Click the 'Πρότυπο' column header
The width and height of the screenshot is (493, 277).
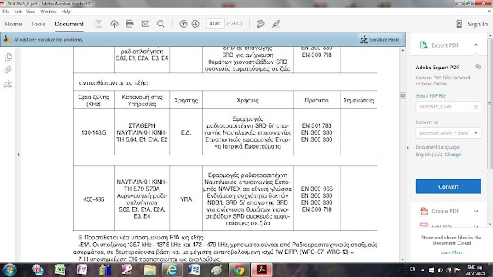(x=317, y=101)
